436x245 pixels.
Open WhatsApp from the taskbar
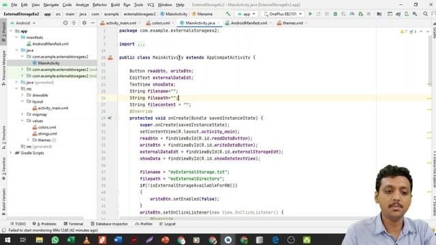[x=55, y=240]
